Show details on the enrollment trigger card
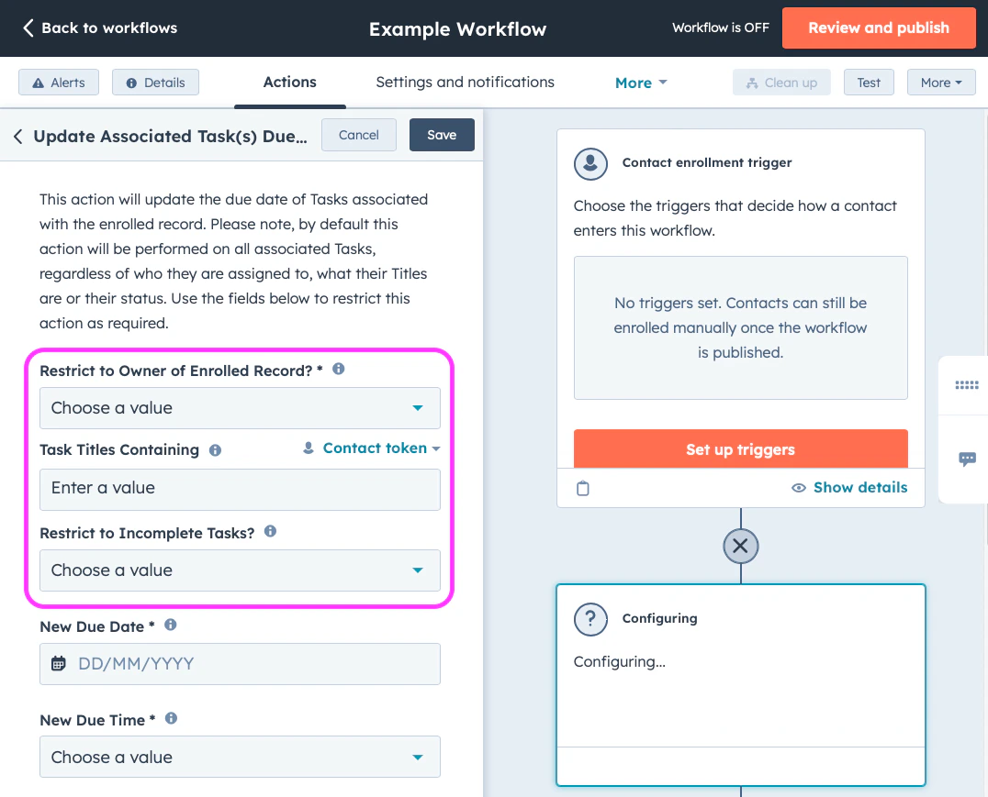The image size is (988, 797). click(848, 487)
